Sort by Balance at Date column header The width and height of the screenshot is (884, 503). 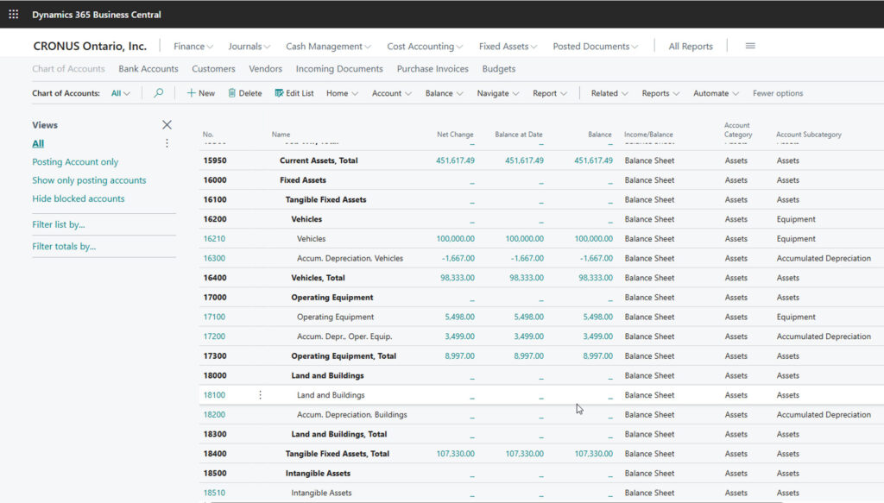pos(519,134)
